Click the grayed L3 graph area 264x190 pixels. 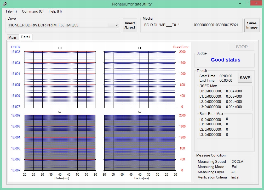click(x=139, y=143)
